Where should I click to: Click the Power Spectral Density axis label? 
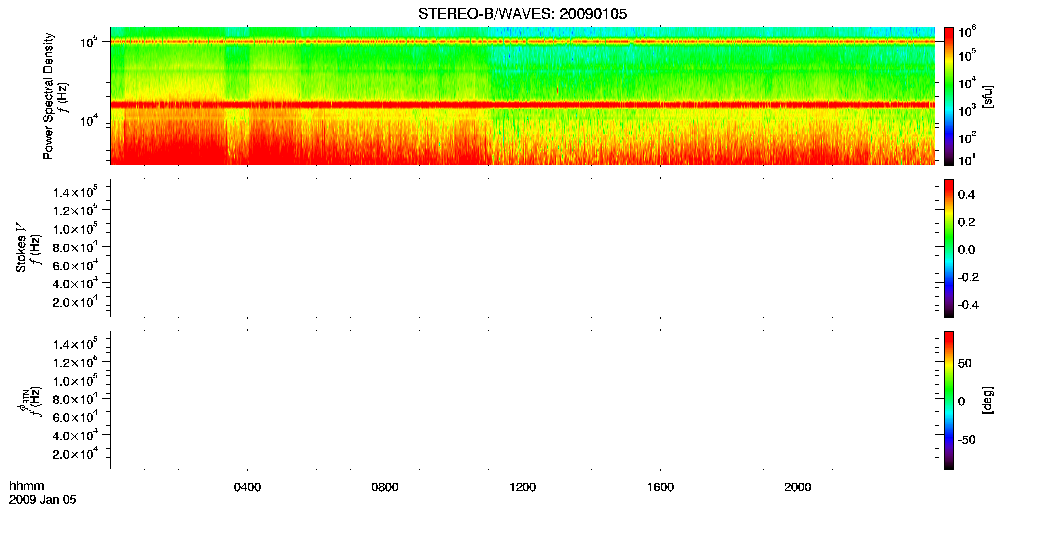coord(48,96)
